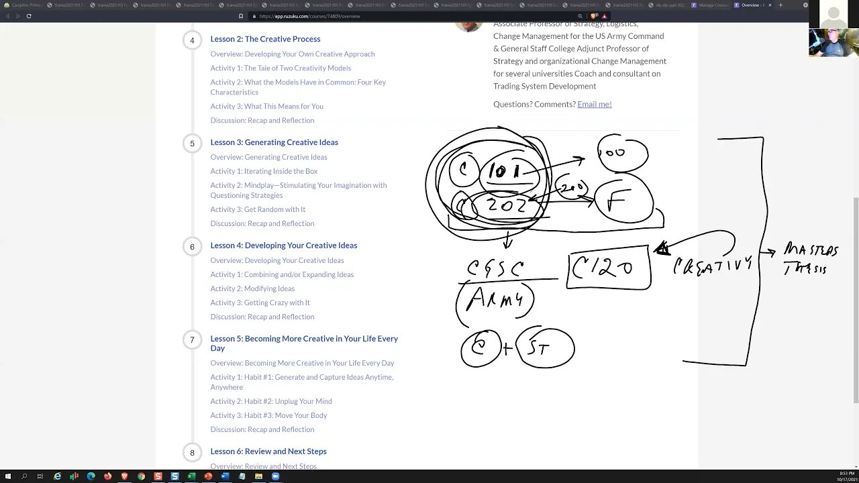Open Overview: Developing Your Creative Ideas
This screenshot has width=859, height=483.
tap(277, 260)
